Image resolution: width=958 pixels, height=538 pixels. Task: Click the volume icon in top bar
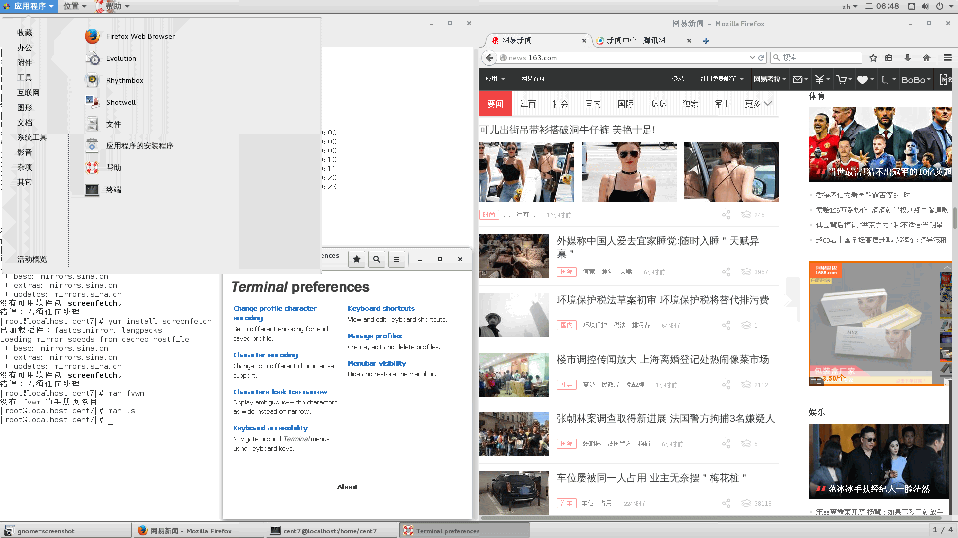[x=925, y=6]
